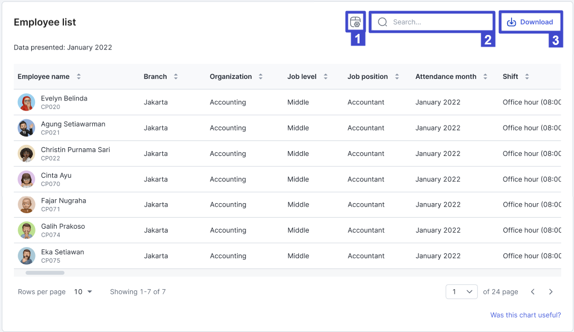The width and height of the screenshot is (574, 332).
Task: Click the horizontal scrollbar of the table
Action: pyautogui.click(x=45, y=273)
